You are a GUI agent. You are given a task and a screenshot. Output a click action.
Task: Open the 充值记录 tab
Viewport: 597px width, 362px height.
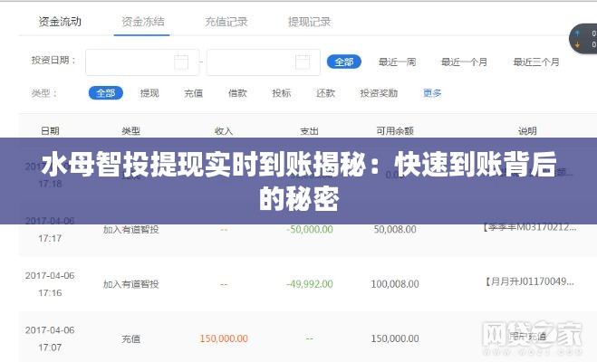point(226,22)
